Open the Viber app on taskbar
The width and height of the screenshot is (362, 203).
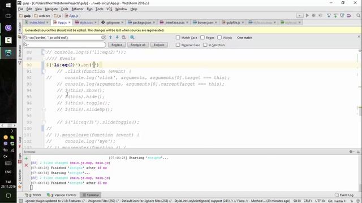pyautogui.click(x=8, y=28)
